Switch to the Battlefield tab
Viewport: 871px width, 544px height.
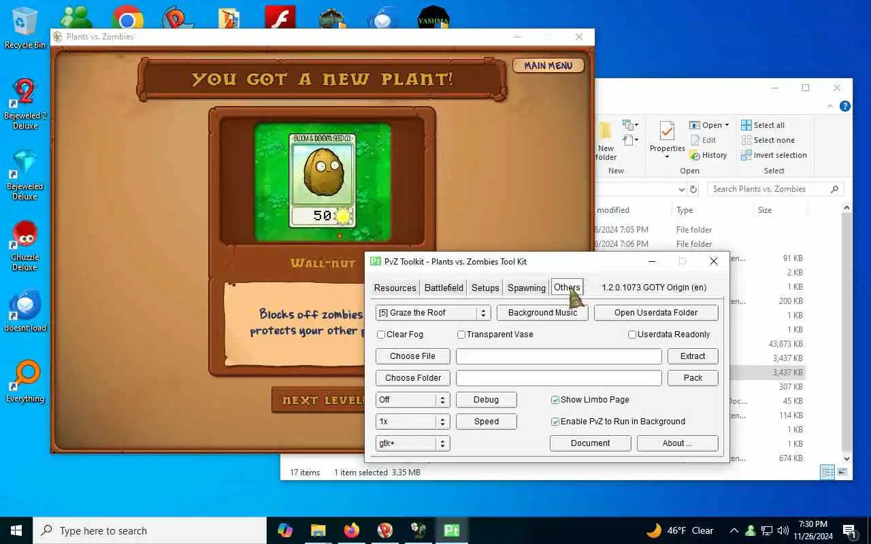(x=444, y=288)
